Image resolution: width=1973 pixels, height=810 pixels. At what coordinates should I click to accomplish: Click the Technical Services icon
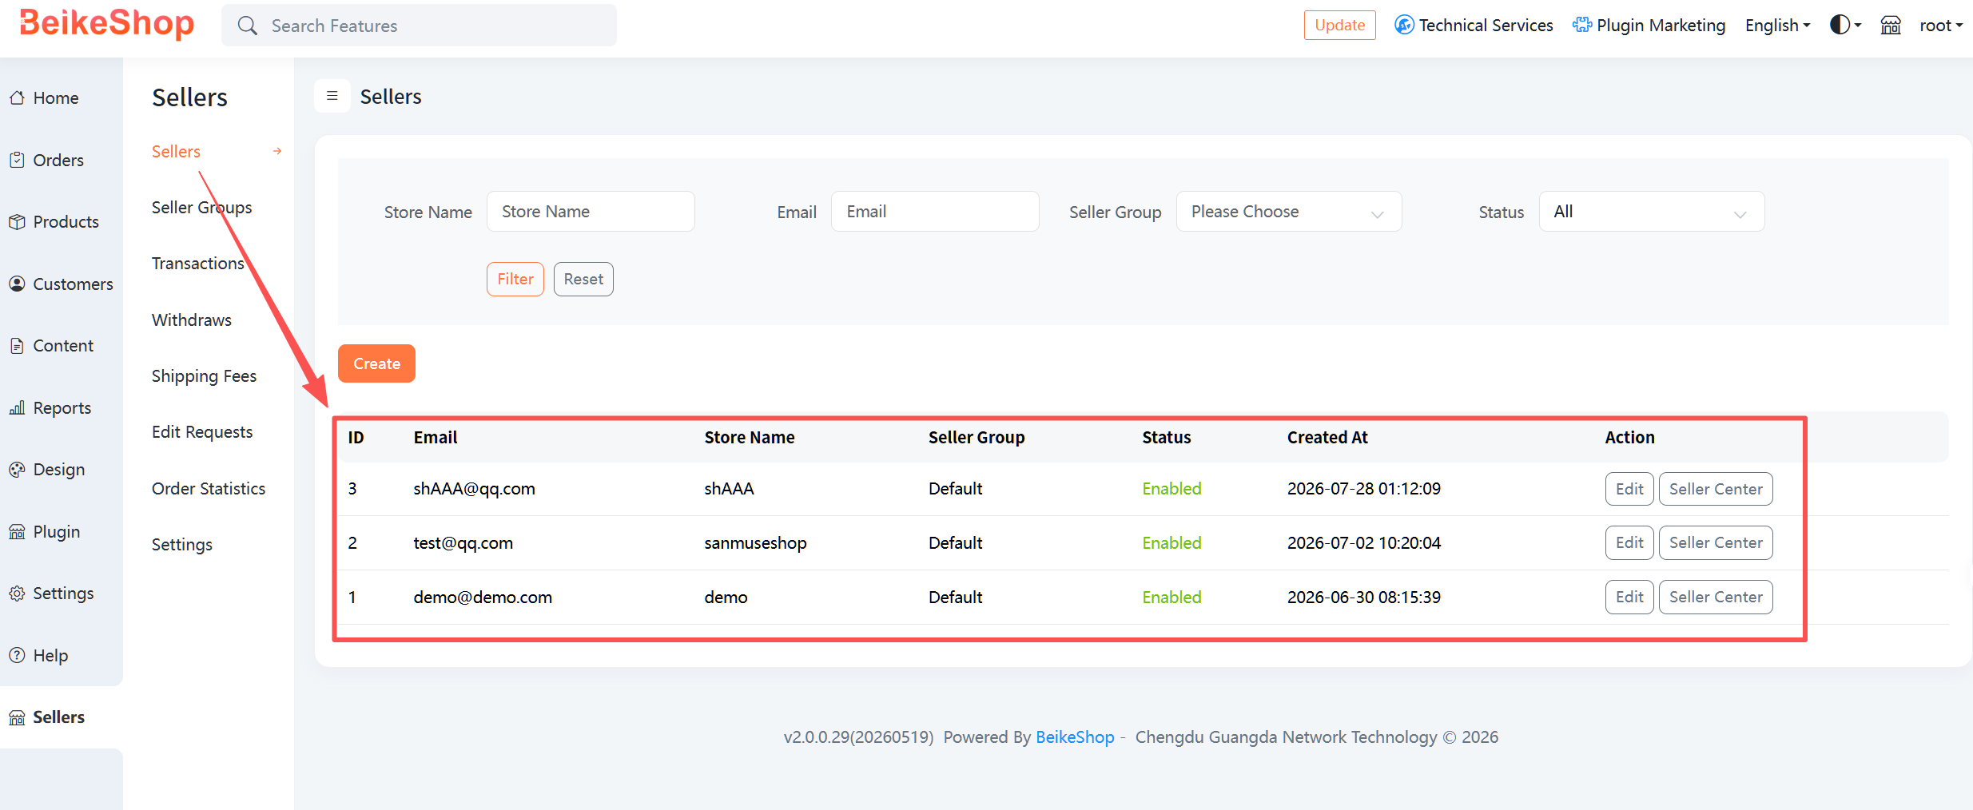(x=1404, y=25)
